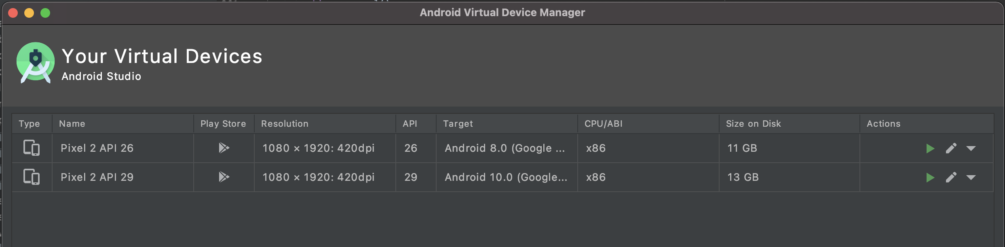Click the Android Studio logo
1005x247 pixels.
pyautogui.click(x=35, y=62)
